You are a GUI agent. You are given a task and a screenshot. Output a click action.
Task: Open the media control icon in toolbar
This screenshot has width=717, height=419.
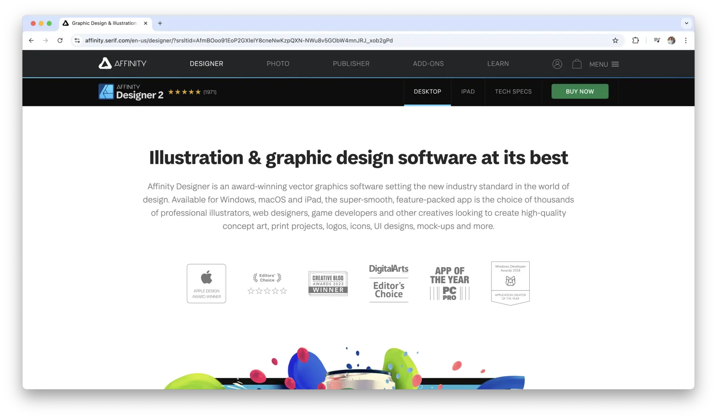click(x=657, y=40)
